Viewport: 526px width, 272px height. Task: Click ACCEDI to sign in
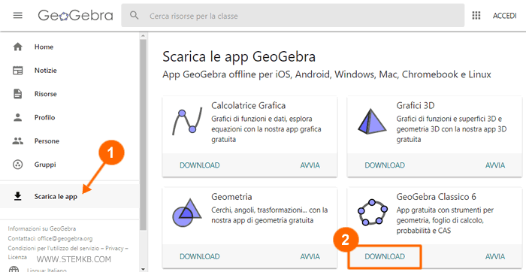click(504, 16)
